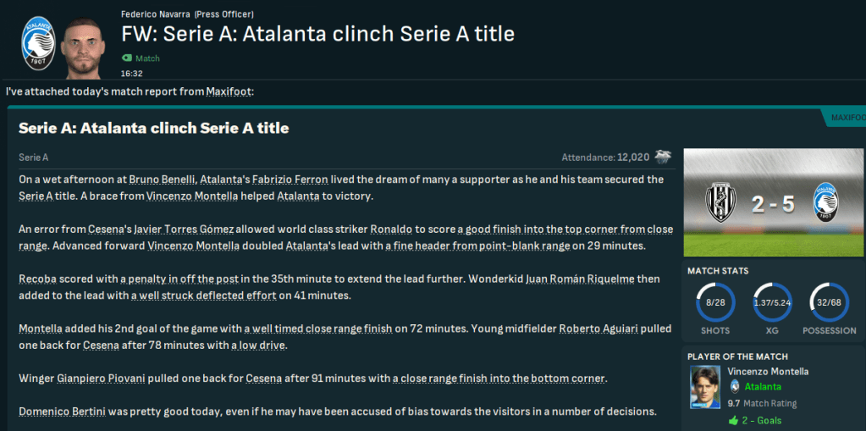The width and height of the screenshot is (866, 431).
Task: Click the weather icon next to attendance
Action: click(664, 157)
